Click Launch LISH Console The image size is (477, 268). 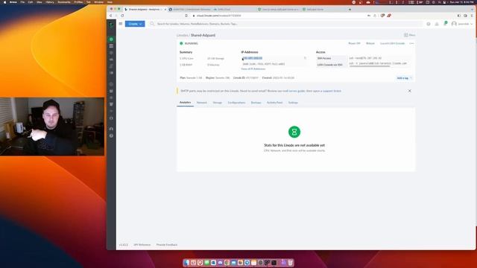393,43
